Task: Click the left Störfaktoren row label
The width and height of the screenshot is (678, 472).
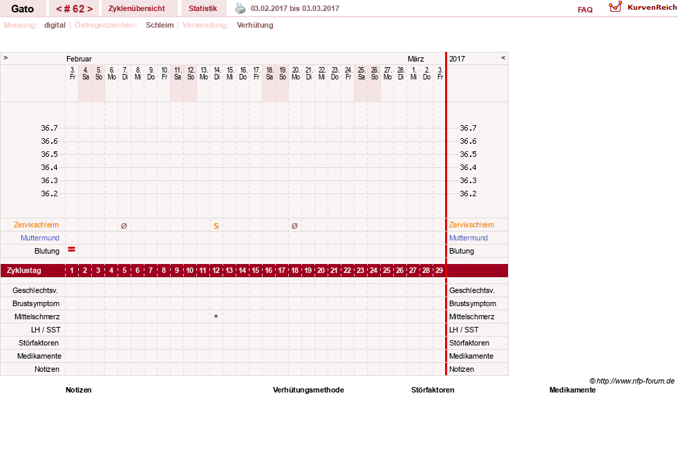Action: pos(39,343)
